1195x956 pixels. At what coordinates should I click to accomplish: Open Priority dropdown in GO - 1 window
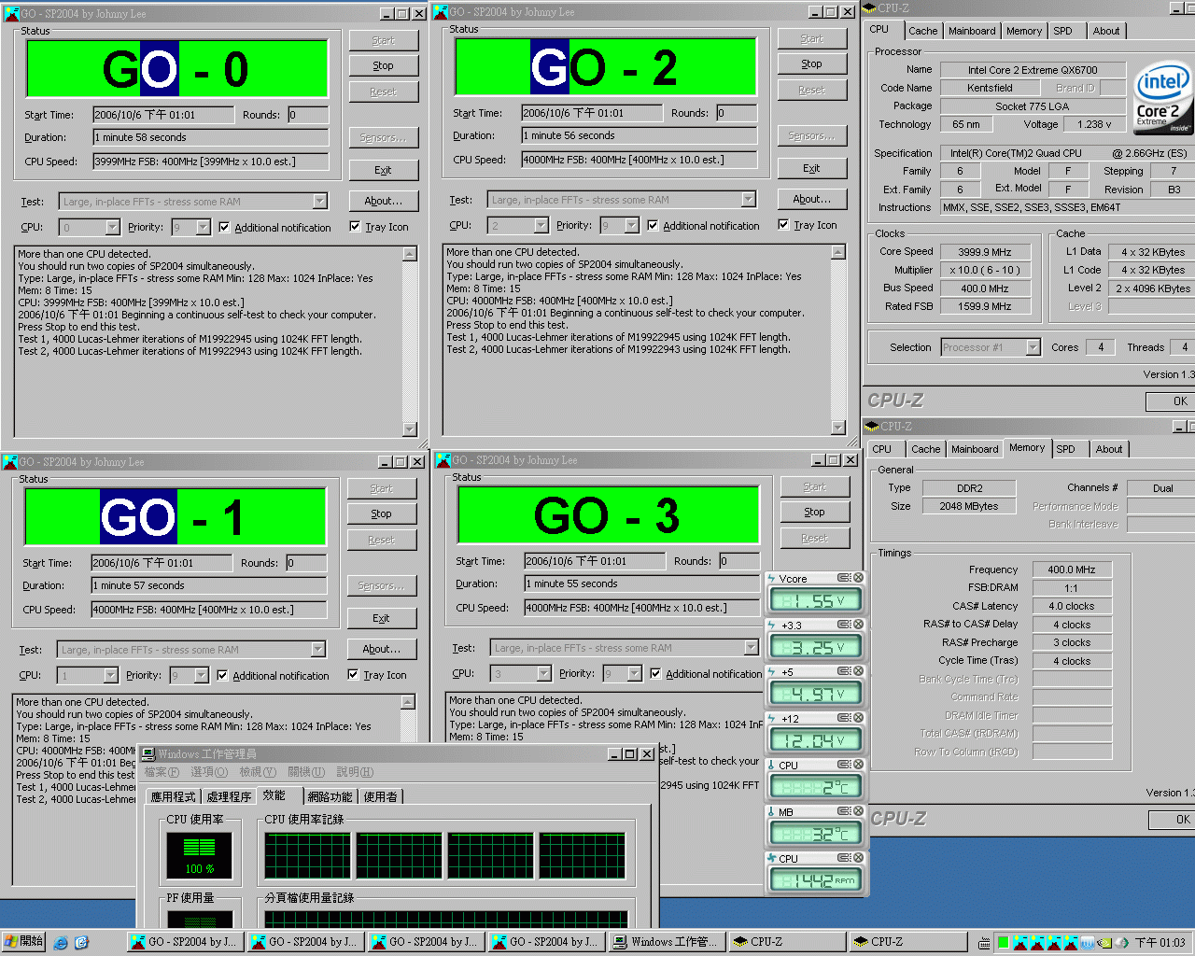[x=201, y=675]
